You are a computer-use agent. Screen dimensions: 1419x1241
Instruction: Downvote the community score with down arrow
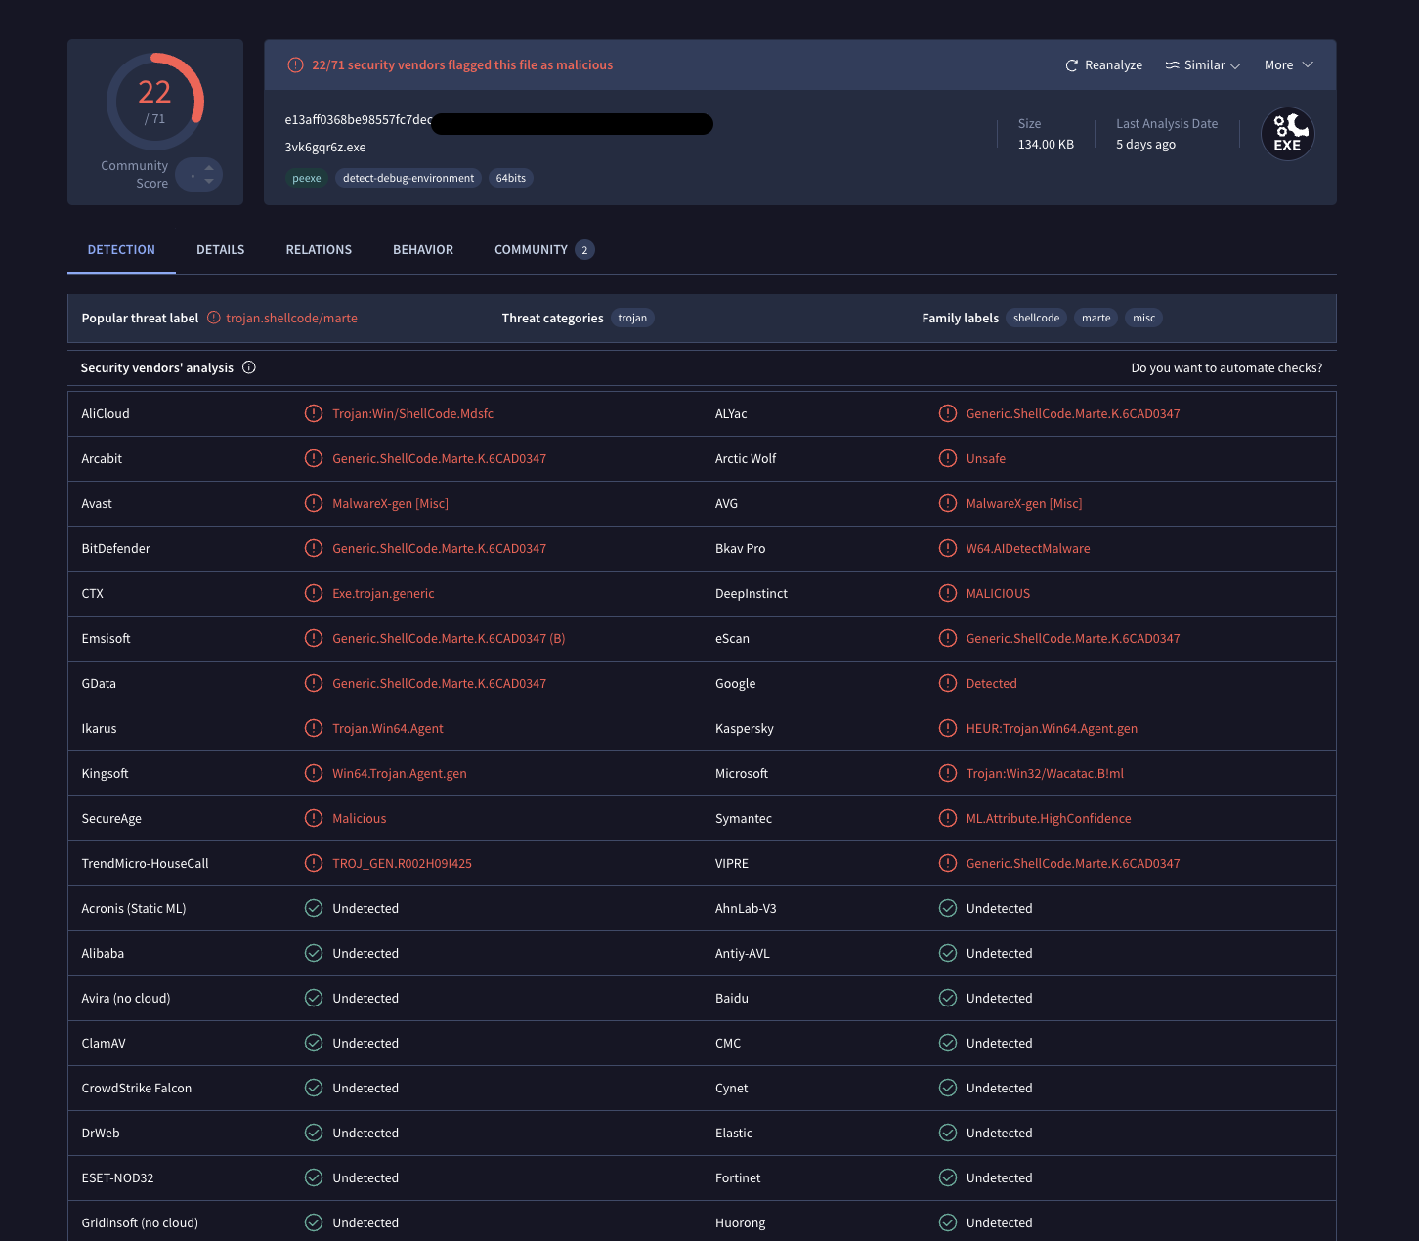pyautogui.click(x=209, y=182)
